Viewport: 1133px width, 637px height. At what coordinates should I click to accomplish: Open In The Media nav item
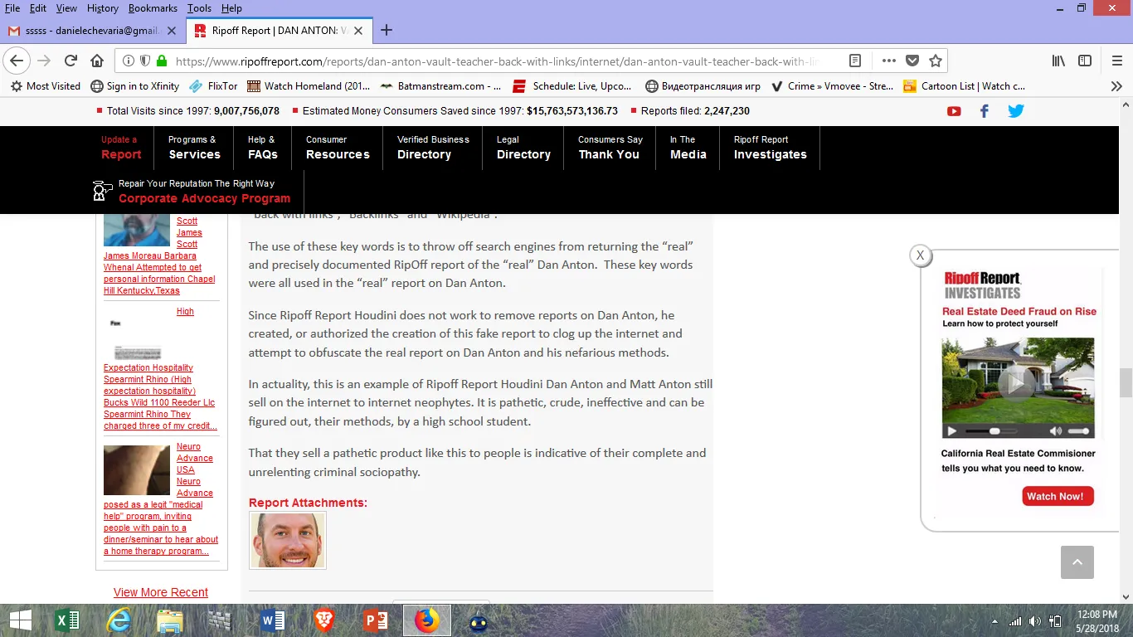[x=688, y=148]
